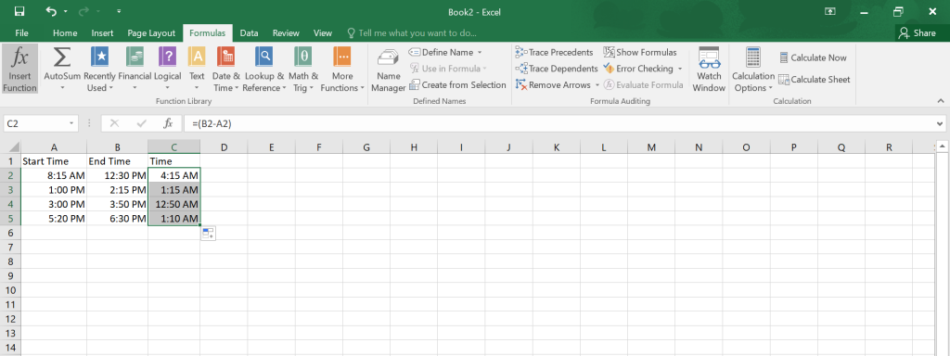Switch to the Page Layout tab

[x=151, y=33]
